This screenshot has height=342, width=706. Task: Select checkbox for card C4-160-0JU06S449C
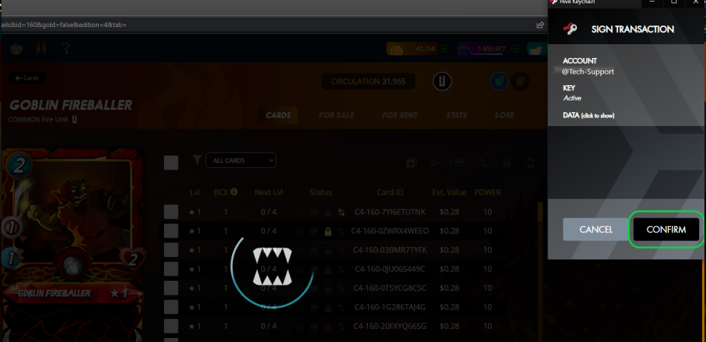[x=171, y=269]
